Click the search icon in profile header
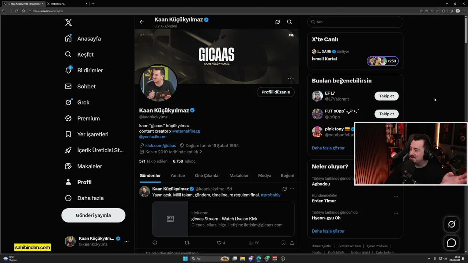The height and width of the screenshot is (263, 468). click(289, 22)
